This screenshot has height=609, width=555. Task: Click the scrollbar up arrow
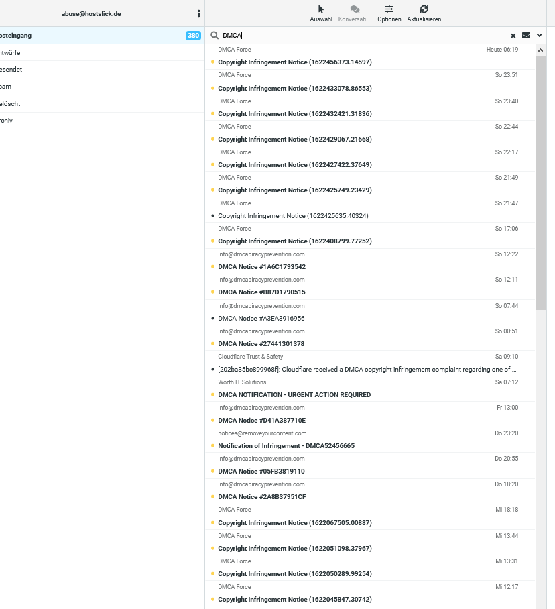[x=540, y=50]
